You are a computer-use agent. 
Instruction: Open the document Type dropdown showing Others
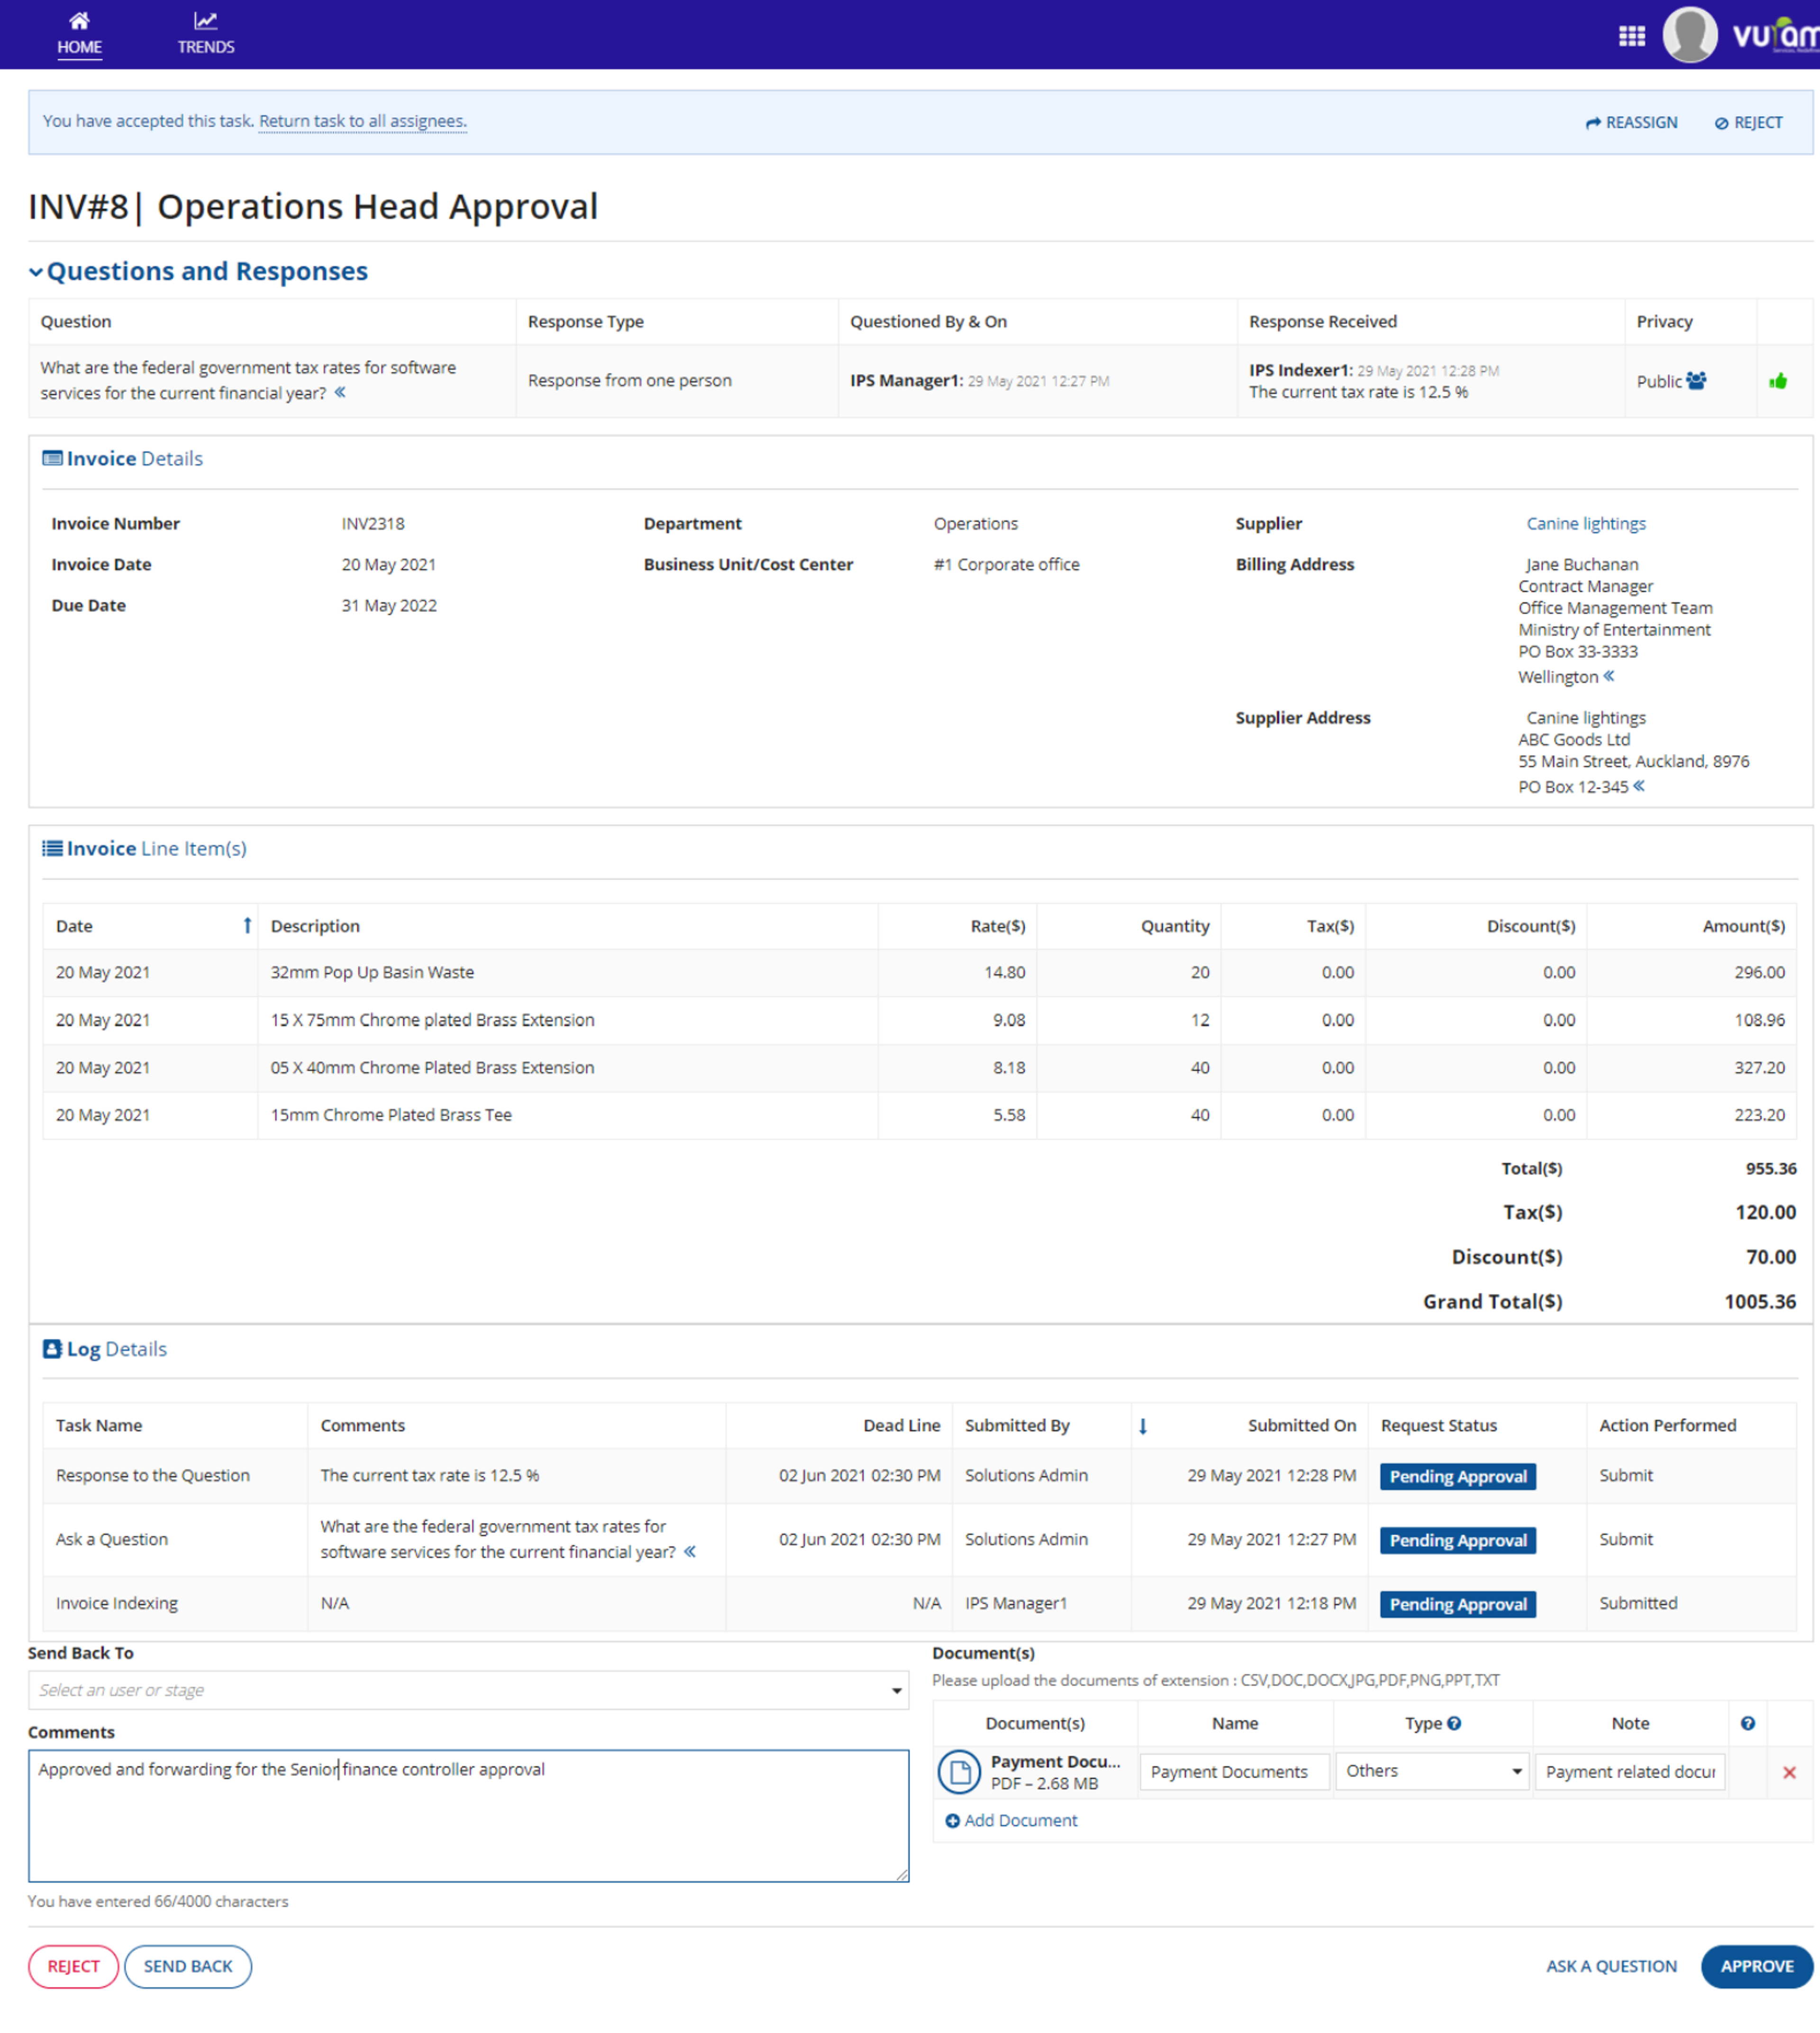[x=1431, y=1771]
